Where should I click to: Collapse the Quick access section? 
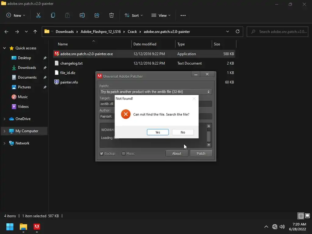click(4, 48)
